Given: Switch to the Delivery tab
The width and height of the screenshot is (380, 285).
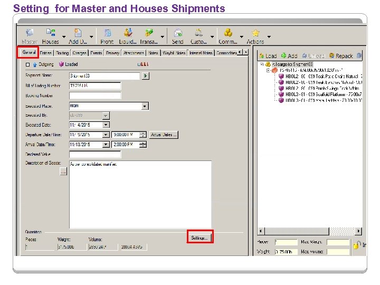Looking at the screenshot, I should click(113, 53).
